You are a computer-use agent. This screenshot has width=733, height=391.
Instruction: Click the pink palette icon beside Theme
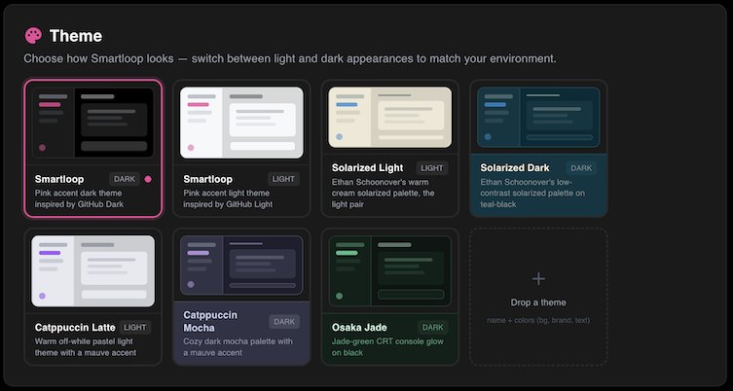pyautogui.click(x=33, y=36)
